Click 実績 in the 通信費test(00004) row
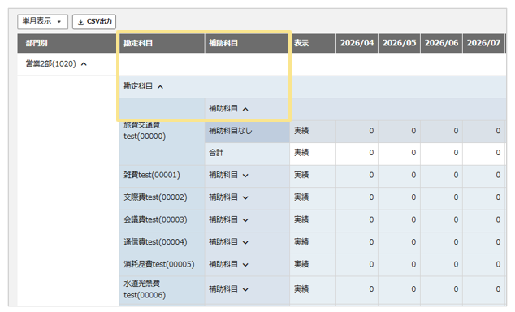Screen dimensions: 515x312 click(301, 242)
